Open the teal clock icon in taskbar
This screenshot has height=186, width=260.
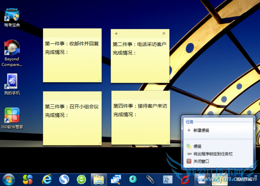tap(133, 179)
